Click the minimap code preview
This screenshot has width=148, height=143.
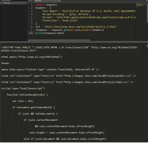[x=141, y=5]
